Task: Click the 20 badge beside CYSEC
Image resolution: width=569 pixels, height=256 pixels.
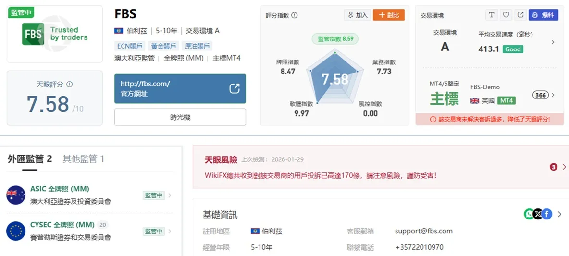Action: 103,225
